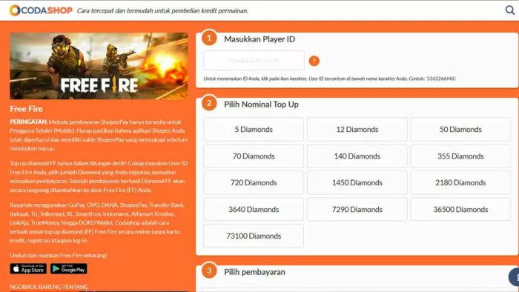The height and width of the screenshot is (292, 519).
Task: Click the Unduh dan mainkan Free Fire text
Action: point(59,255)
